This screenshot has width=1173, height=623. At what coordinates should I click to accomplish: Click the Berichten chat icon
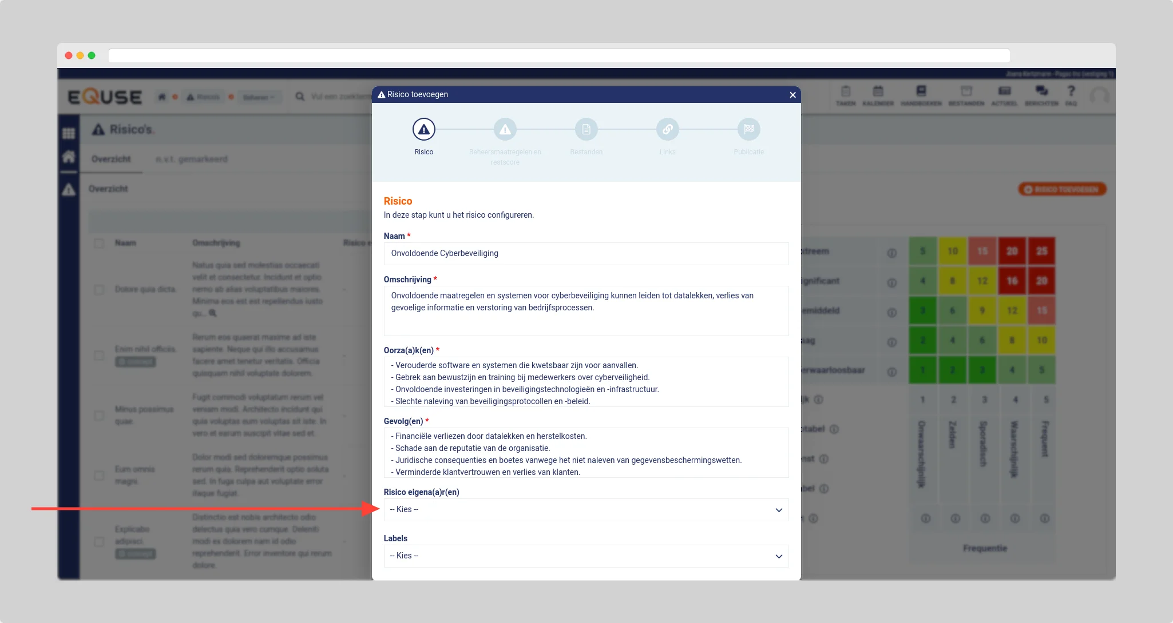pos(1041,91)
